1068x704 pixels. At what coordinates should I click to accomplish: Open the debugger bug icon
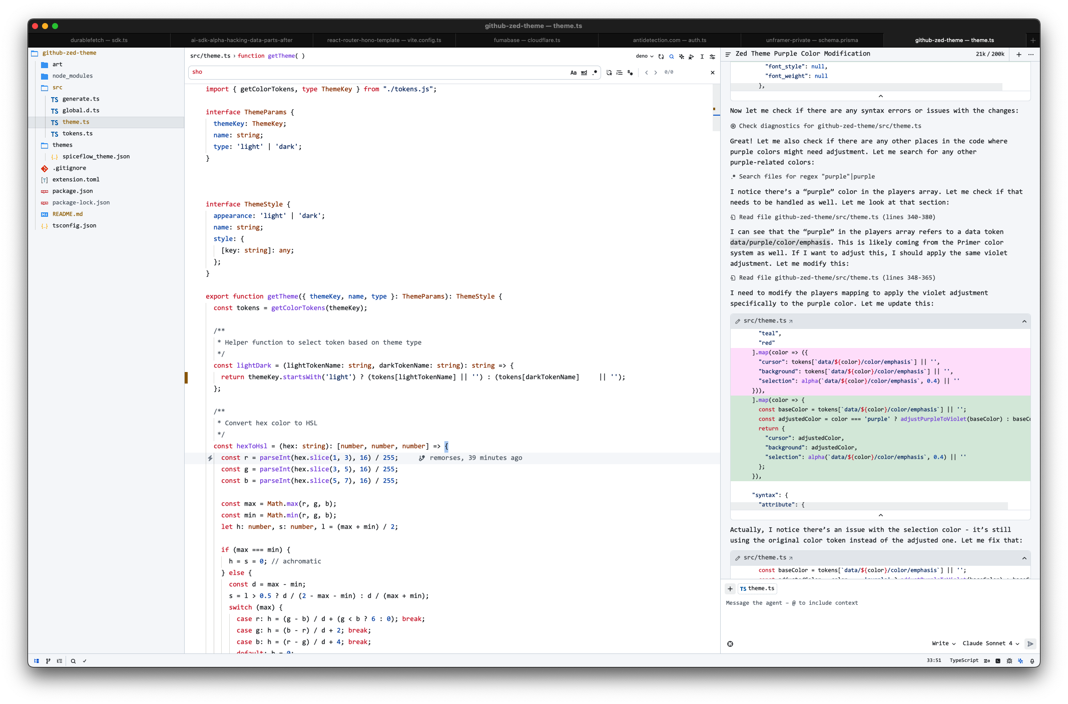coord(1009,661)
